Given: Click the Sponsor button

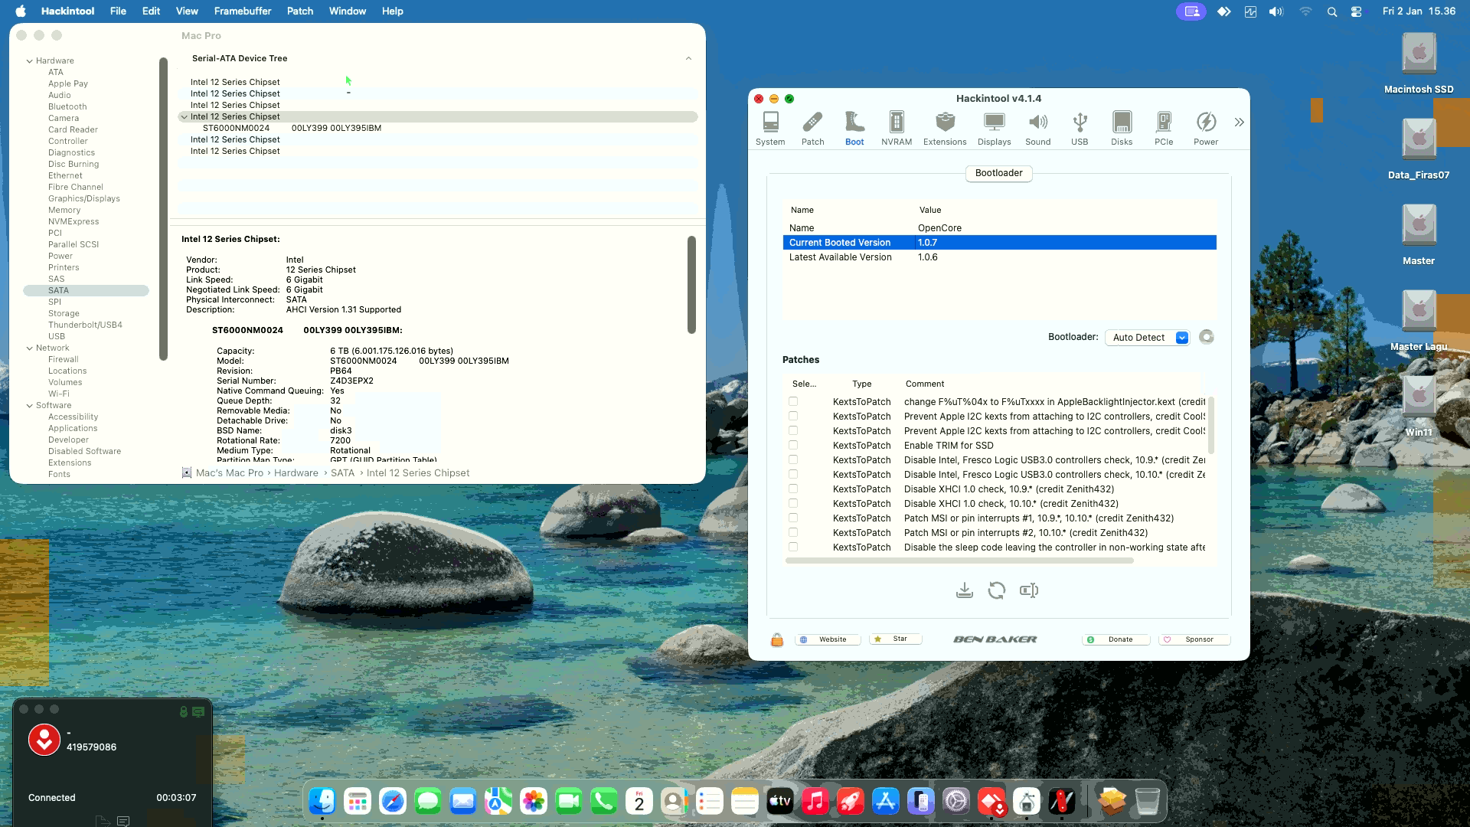Looking at the screenshot, I should pyautogui.click(x=1194, y=639).
